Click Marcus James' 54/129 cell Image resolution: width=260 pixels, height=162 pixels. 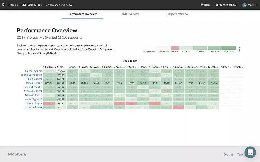(x=61, y=95)
